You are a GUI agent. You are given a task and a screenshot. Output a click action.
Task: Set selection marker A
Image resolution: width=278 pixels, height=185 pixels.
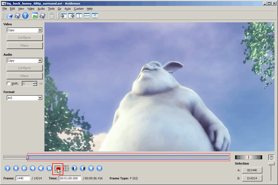(58, 169)
